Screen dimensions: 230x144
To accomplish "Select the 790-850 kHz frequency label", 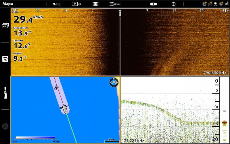I will click(x=214, y=73).
